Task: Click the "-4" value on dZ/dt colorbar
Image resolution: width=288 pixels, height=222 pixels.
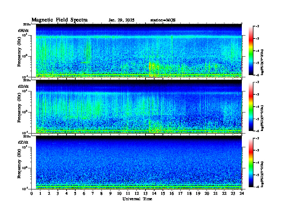Action: [x=257, y=163]
